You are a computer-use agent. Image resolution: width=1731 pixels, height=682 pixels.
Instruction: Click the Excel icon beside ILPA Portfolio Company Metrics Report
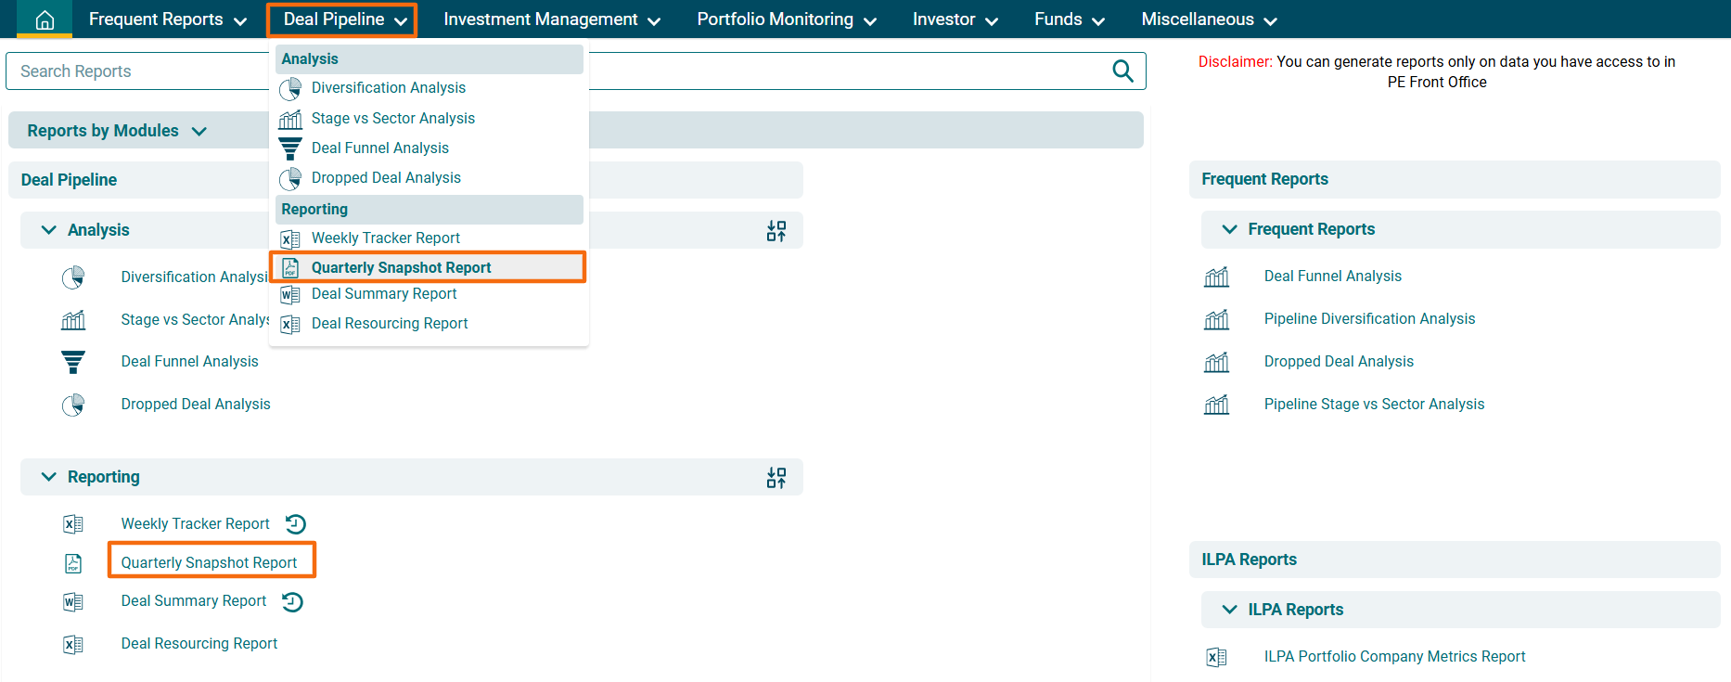click(1216, 657)
